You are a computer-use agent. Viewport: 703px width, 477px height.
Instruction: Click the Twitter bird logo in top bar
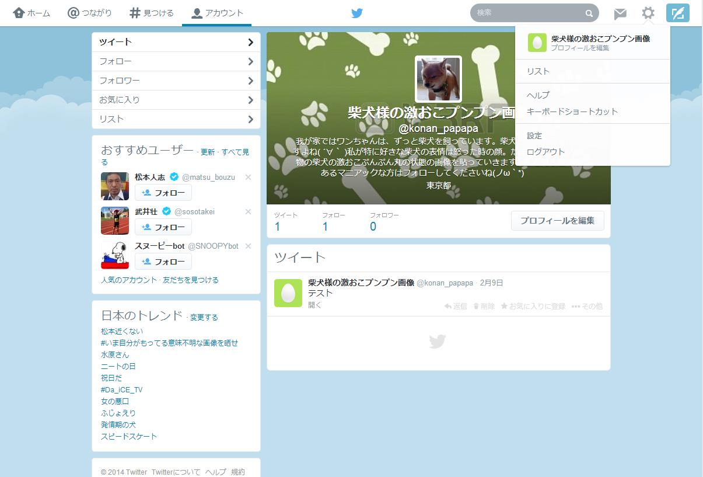[357, 13]
